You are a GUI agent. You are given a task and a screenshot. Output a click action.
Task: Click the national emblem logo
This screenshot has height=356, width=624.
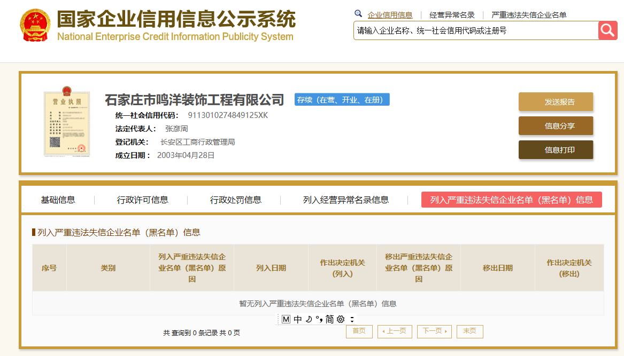pos(35,26)
